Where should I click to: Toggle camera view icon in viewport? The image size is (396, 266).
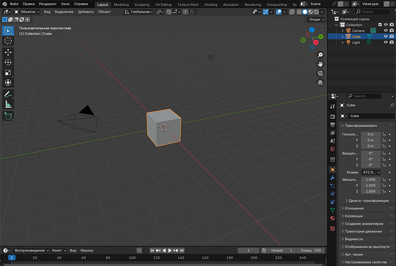click(320, 73)
